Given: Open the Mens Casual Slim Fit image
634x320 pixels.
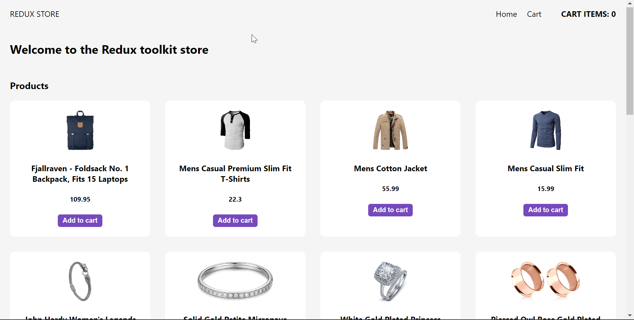Looking at the screenshot, I should click(545, 131).
